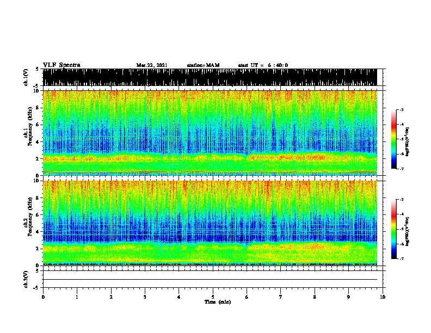
Task: Click time axis tick label "8"
Action: pyautogui.click(x=315, y=297)
